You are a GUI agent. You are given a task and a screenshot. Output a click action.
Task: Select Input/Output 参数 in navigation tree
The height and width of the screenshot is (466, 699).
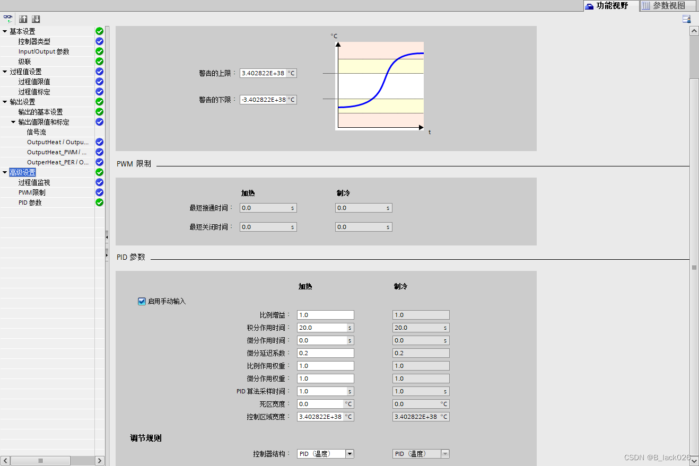pos(43,51)
